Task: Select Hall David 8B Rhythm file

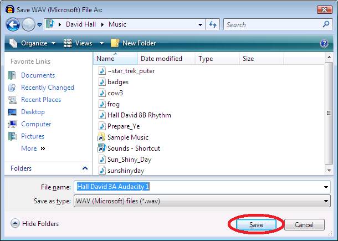Action: tap(135, 115)
